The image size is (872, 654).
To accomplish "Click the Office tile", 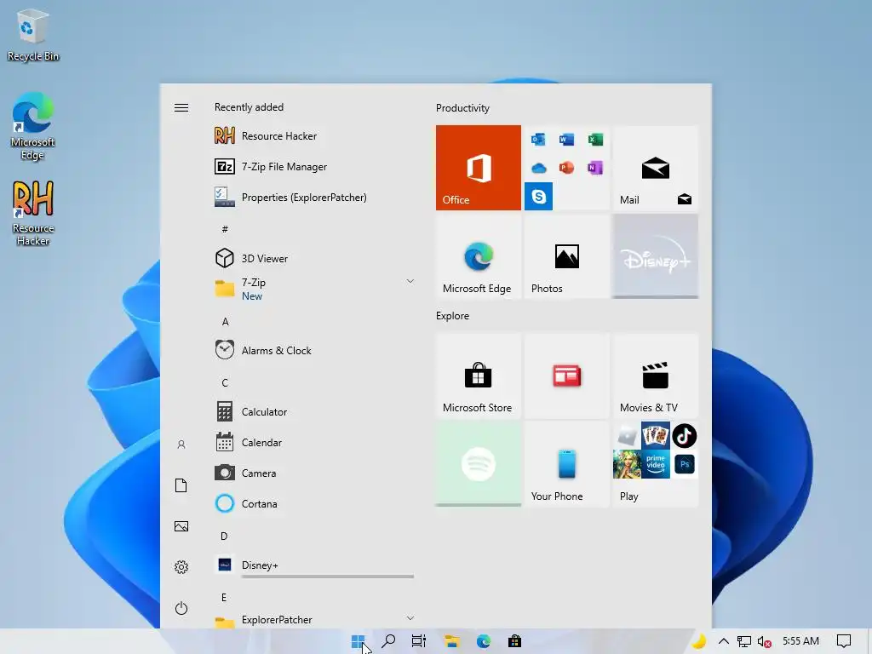I will pyautogui.click(x=479, y=168).
